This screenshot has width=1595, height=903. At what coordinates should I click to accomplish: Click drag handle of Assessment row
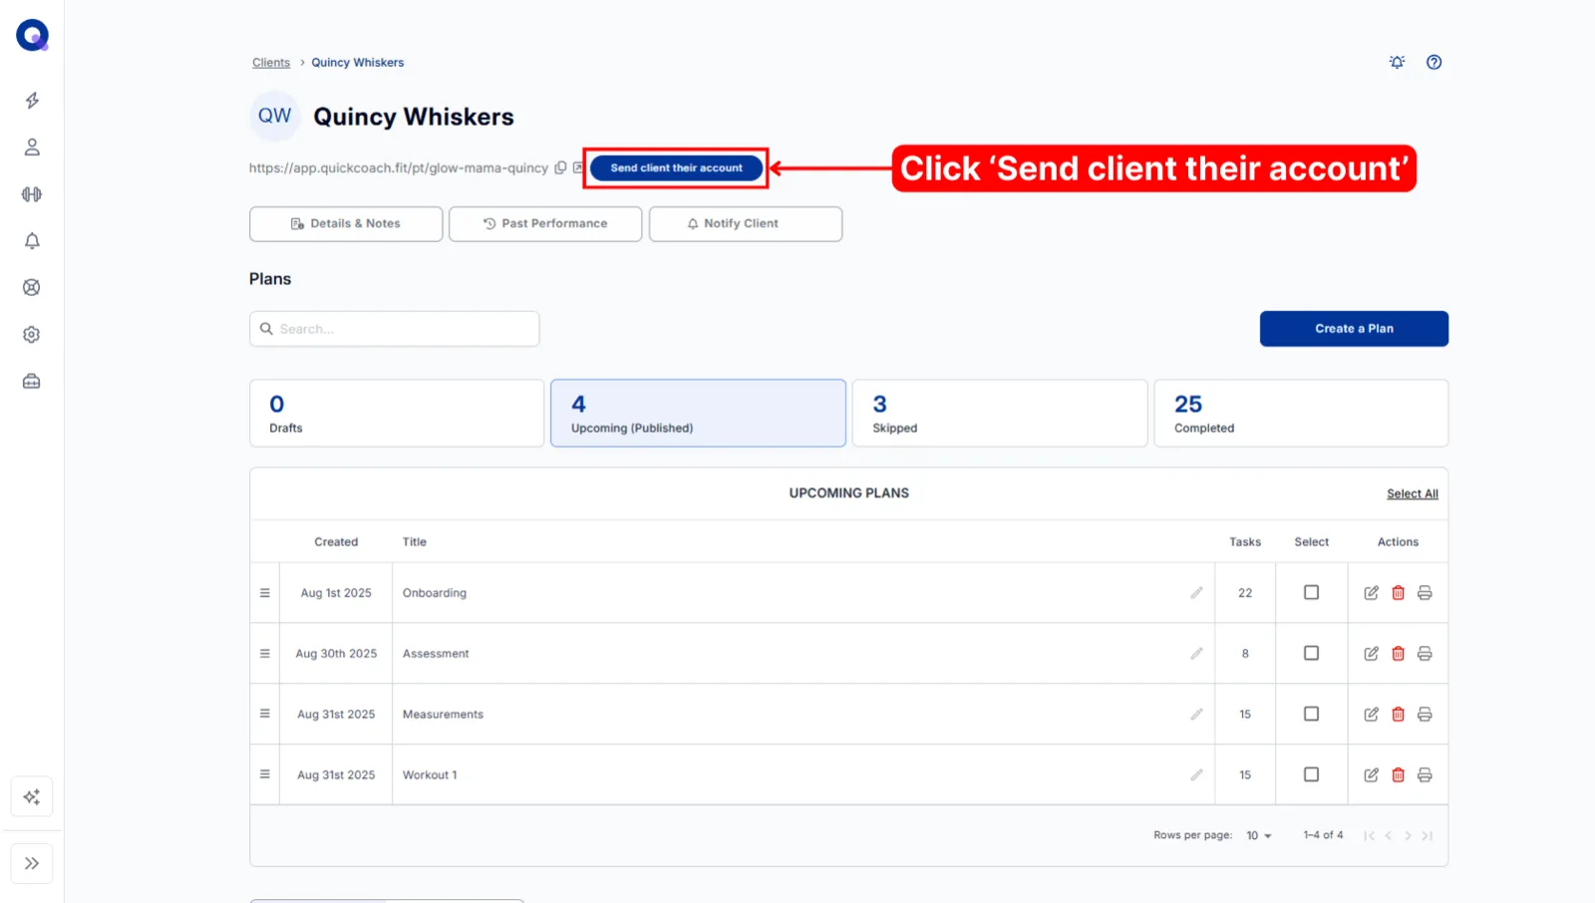coord(265,654)
